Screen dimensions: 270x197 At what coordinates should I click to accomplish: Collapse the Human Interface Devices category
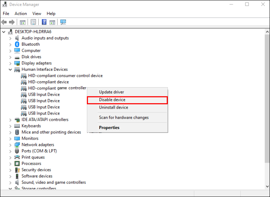tap(10, 70)
